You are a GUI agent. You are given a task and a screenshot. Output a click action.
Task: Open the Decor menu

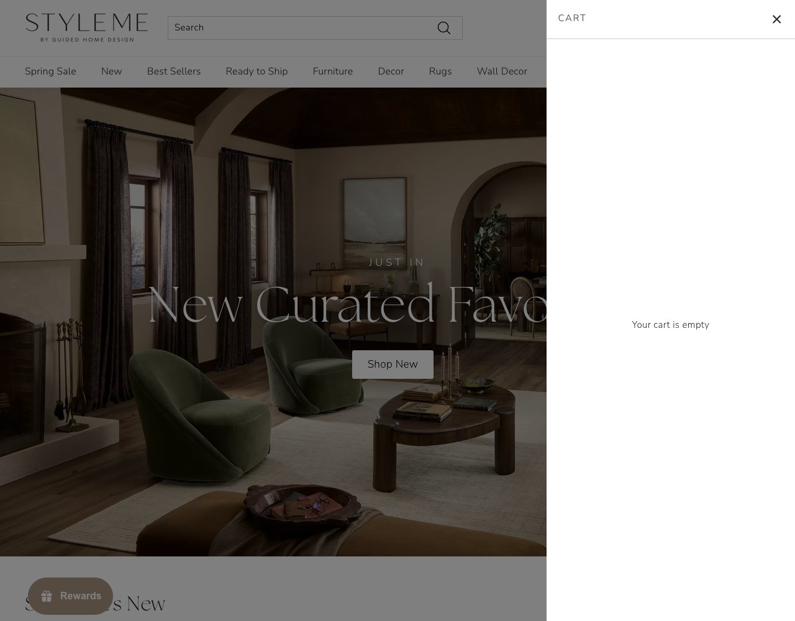tap(391, 71)
